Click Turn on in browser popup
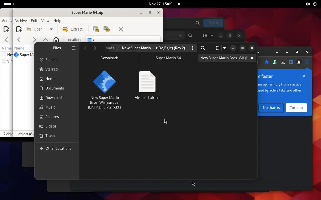 tap(296, 108)
